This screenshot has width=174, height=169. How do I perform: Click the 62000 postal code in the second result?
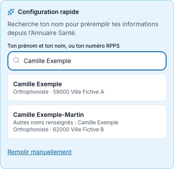tap(61, 130)
